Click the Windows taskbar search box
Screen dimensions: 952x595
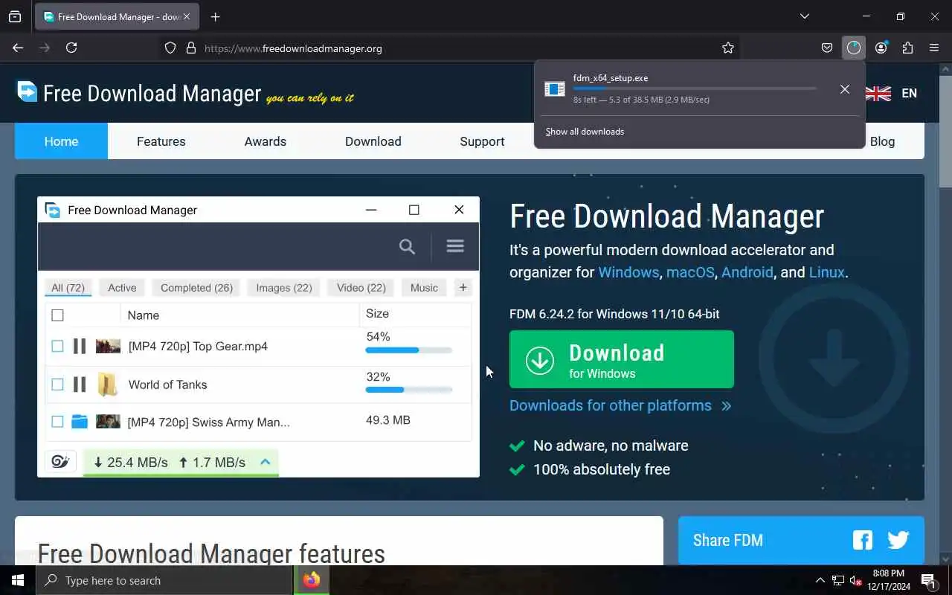[x=164, y=581]
